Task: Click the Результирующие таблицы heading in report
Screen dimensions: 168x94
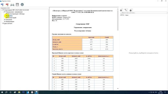Action: pyautogui.click(x=83, y=31)
